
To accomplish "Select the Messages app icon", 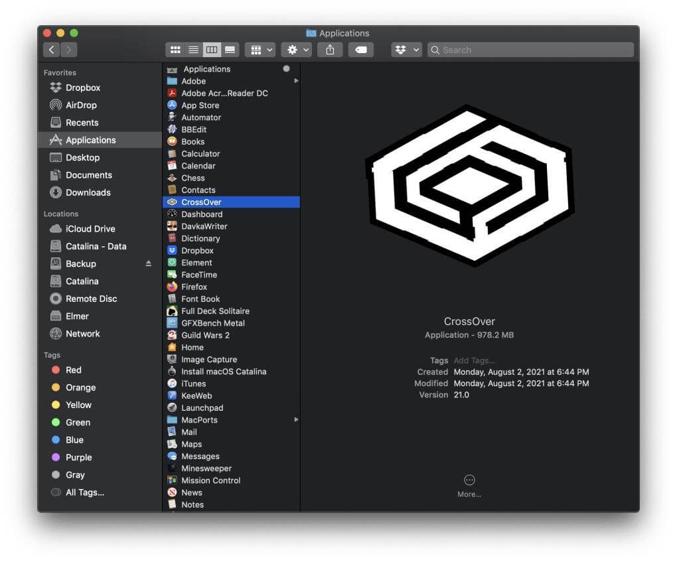I will (172, 457).
